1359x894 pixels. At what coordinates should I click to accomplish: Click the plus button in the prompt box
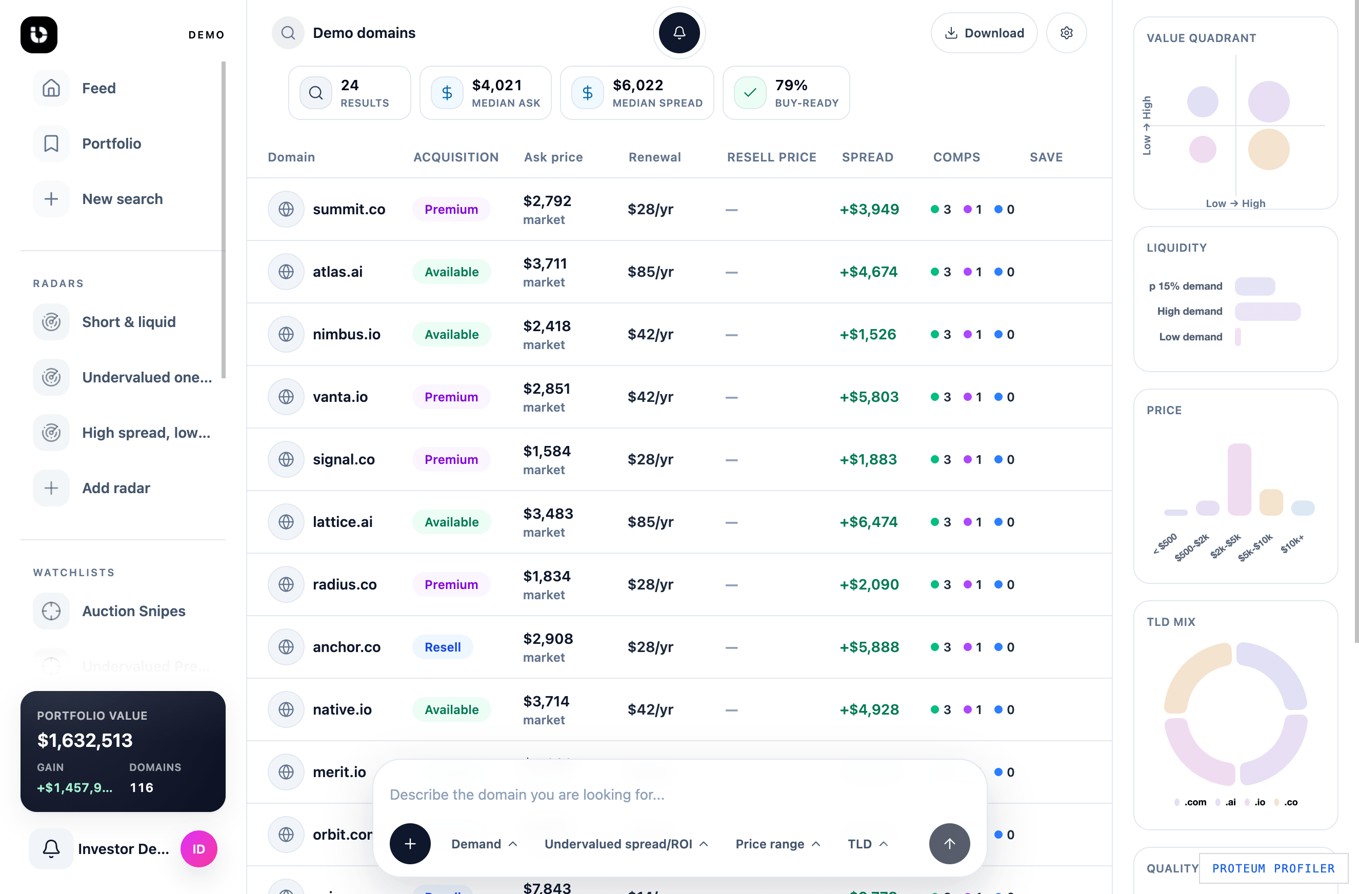point(410,843)
